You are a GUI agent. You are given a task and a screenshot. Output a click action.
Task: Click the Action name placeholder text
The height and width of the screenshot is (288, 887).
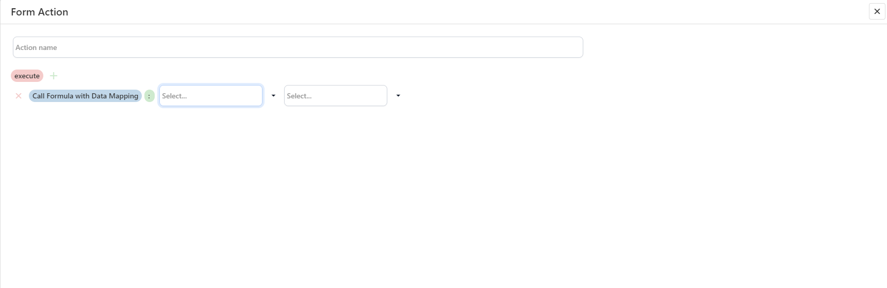click(x=36, y=47)
